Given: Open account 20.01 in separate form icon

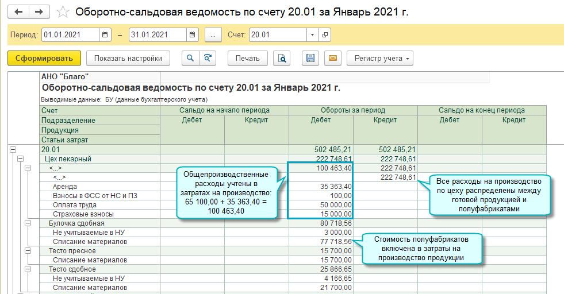Looking at the screenshot, I should (325, 35).
